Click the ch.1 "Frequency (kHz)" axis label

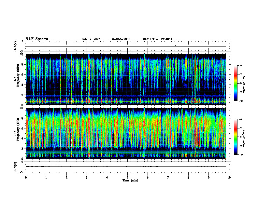click(19, 76)
